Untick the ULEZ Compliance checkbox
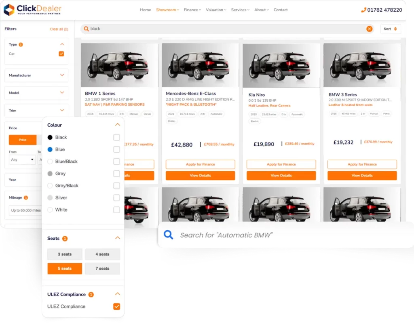 [x=116, y=306]
